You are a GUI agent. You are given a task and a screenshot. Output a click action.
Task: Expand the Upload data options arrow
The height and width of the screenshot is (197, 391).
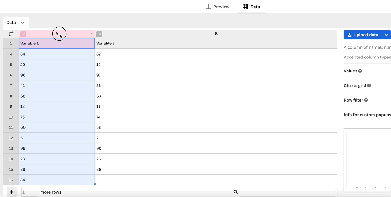(387, 35)
